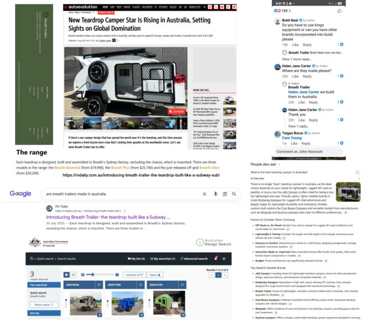
Task: Switch results to grid view icon
Action: point(66,275)
